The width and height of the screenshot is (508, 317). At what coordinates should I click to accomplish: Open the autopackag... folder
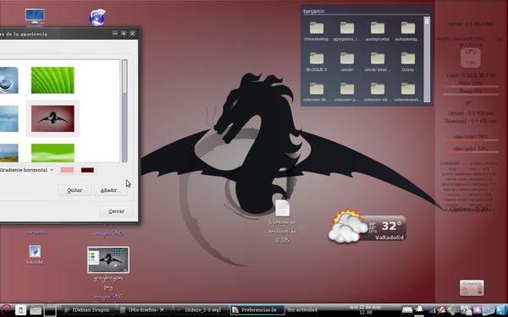point(407,31)
